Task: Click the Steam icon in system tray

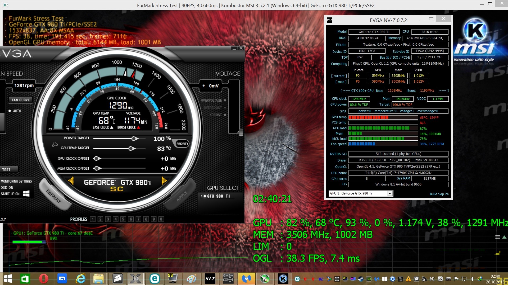Action: click(361, 279)
